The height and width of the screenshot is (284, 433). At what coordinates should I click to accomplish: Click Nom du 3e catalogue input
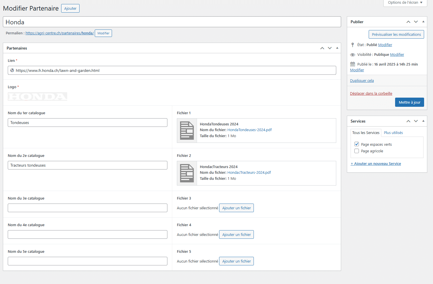pyautogui.click(x=88, y=208)
